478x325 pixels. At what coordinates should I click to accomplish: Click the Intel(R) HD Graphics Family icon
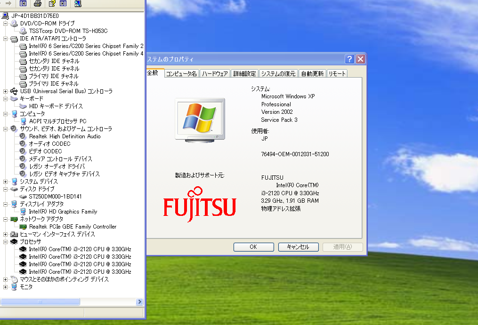(23, 211)
